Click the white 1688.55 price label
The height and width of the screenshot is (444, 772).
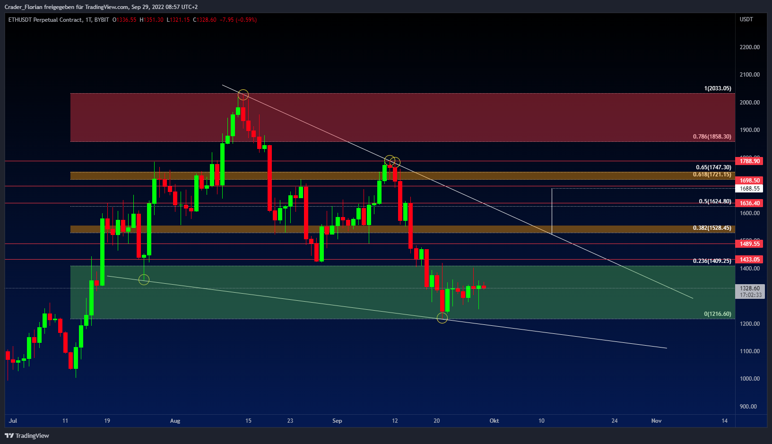[x=749, y=189]
